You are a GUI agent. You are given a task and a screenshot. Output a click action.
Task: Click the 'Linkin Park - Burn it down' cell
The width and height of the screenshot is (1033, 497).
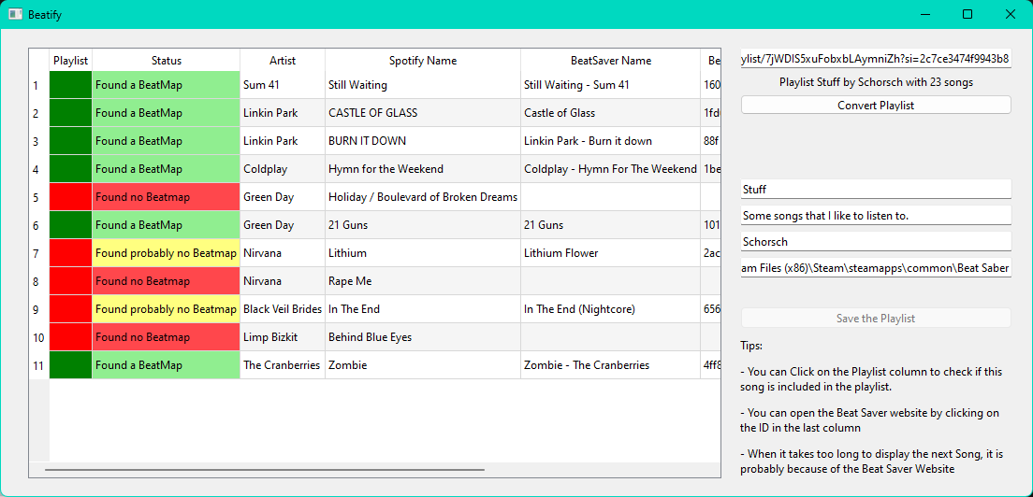pos(611,141)
